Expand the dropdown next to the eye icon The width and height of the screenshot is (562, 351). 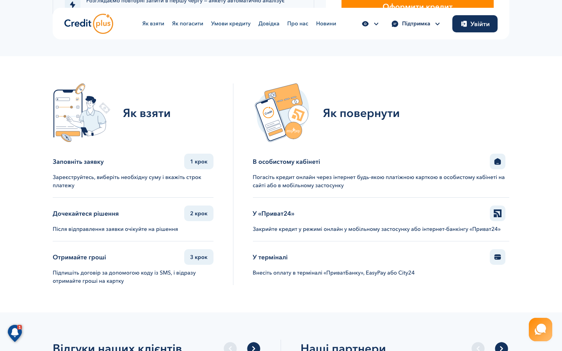[x=376, y=24]
